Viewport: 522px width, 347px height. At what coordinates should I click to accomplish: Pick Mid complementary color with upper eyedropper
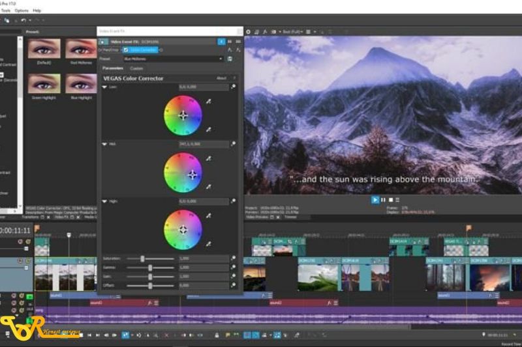point(208,159)
